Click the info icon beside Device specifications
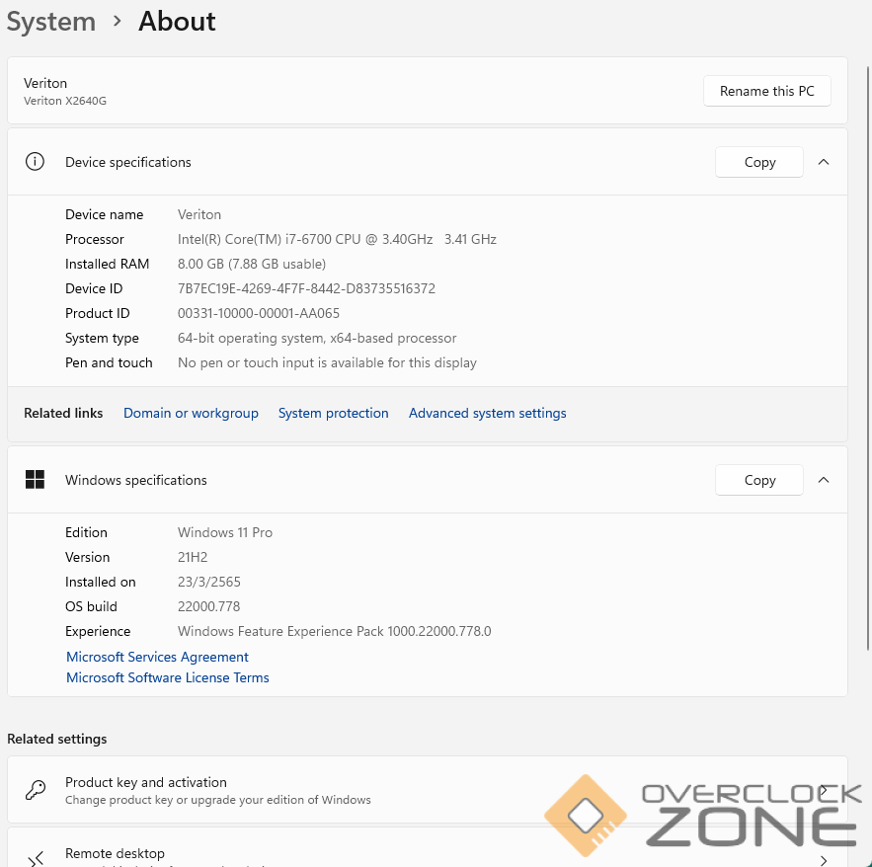This screenshot has width=872, height=867. [35, 162]
